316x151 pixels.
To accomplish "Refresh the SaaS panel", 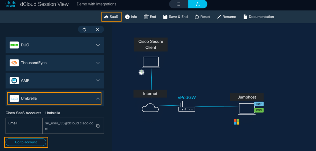I will pyautogui.click(x=84, y=30).
